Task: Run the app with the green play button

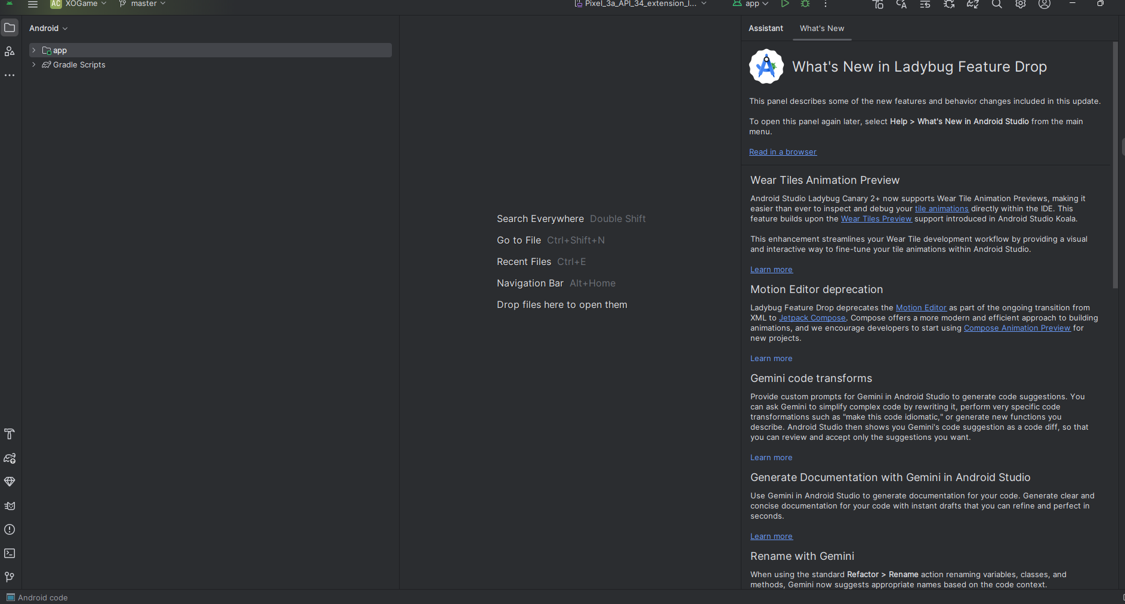Action: click(x=785, y=4)
